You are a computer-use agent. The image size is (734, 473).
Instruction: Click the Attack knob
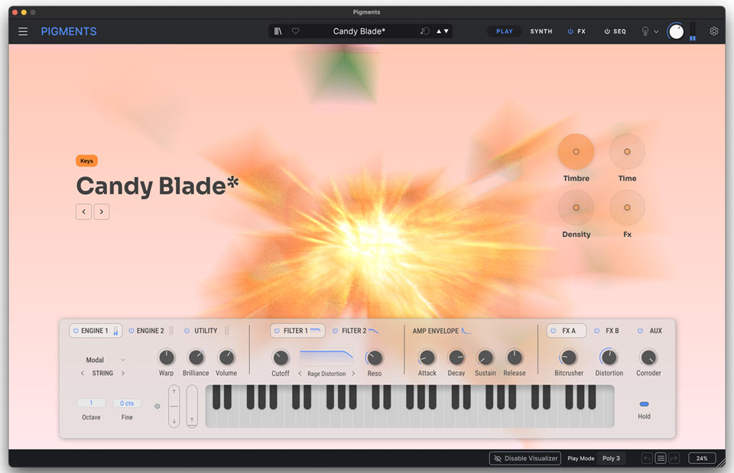[x=427, y=358]
